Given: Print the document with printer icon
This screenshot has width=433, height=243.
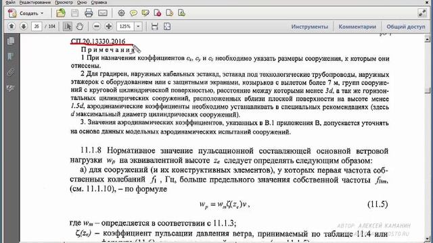Looking at the screenshot, I should [x=89, y=13].
